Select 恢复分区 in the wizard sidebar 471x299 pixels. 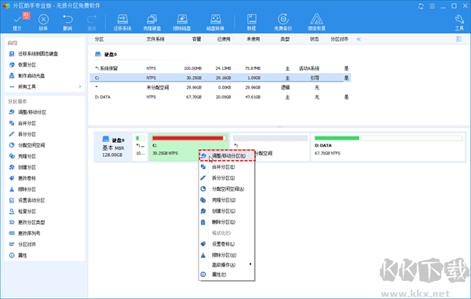23,65
